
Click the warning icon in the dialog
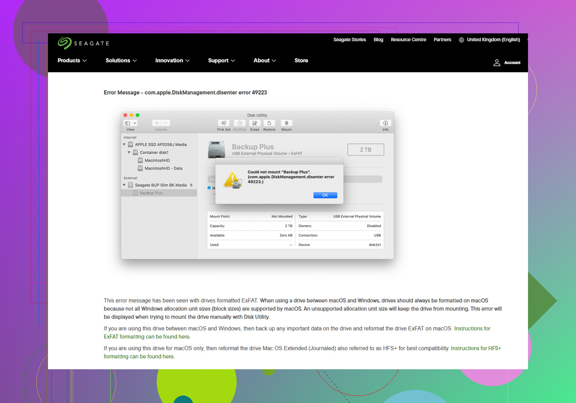pyautogui.click(x=233, y=180)
